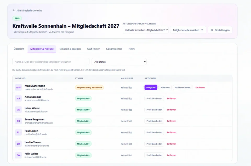The height and width of the screenshot is (166, 251).
Task: Open the Einstellungen page
Action: [220, 30]
